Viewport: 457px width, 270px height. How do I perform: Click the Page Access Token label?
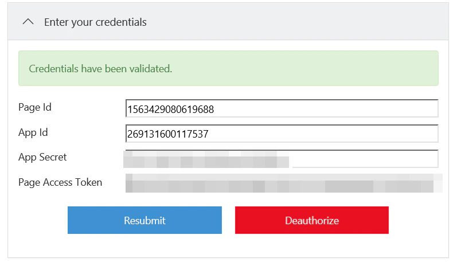click(60, 182)
